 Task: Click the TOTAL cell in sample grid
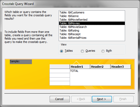click(x=74, y=71)
